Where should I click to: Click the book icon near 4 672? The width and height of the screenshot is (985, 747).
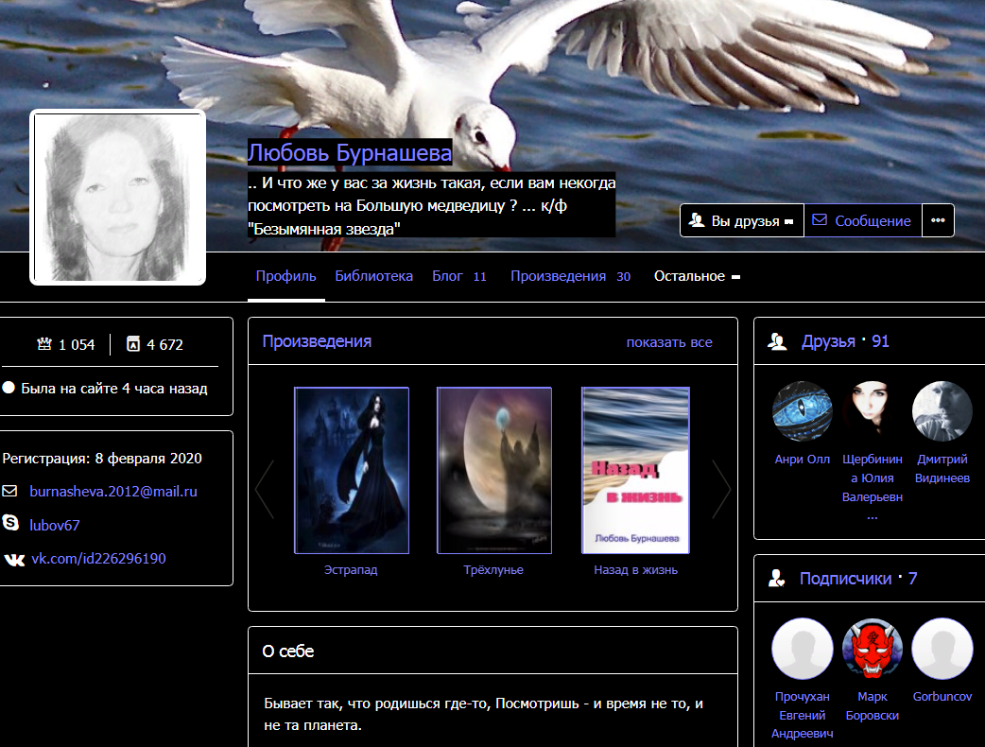(x=133, y=344)
